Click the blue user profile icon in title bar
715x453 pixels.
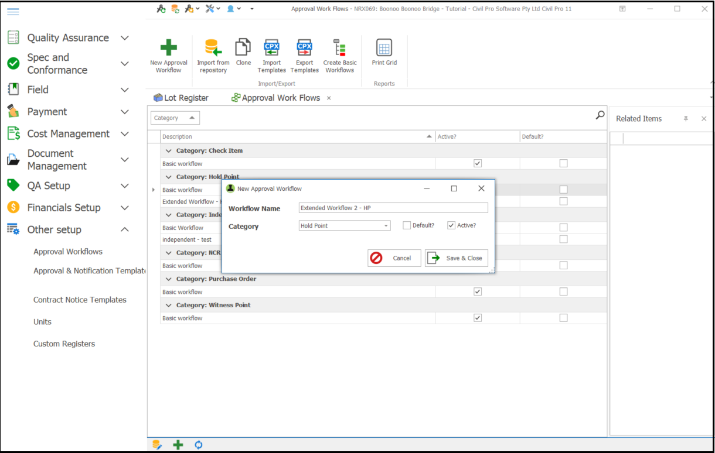(x=231, y=9)
